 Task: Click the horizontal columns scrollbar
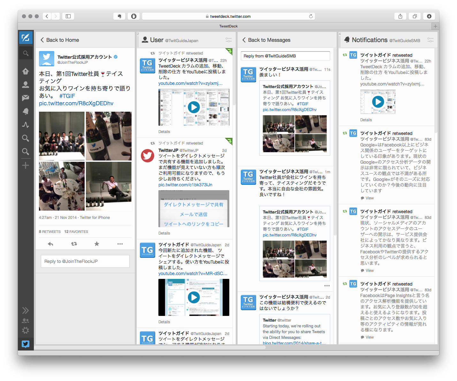(x=150, y=347)
